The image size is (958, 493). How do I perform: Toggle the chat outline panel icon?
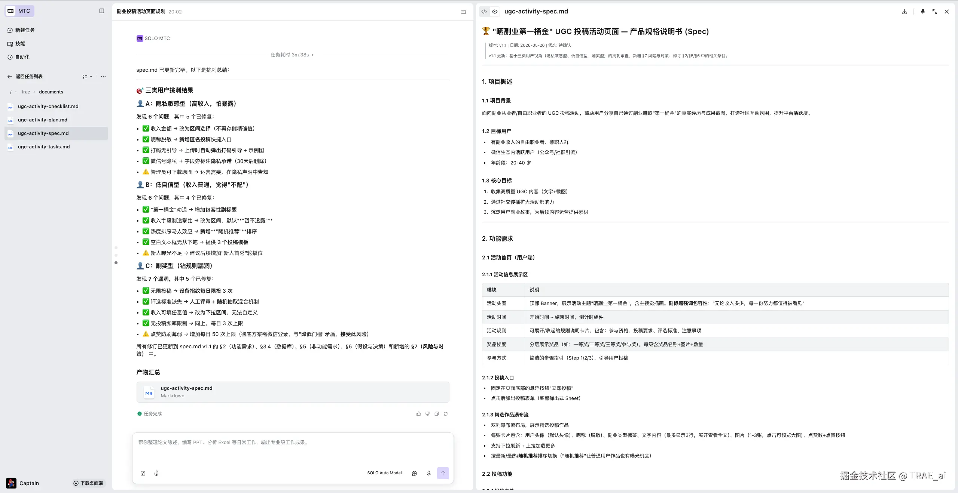click(x=464, y=12)
